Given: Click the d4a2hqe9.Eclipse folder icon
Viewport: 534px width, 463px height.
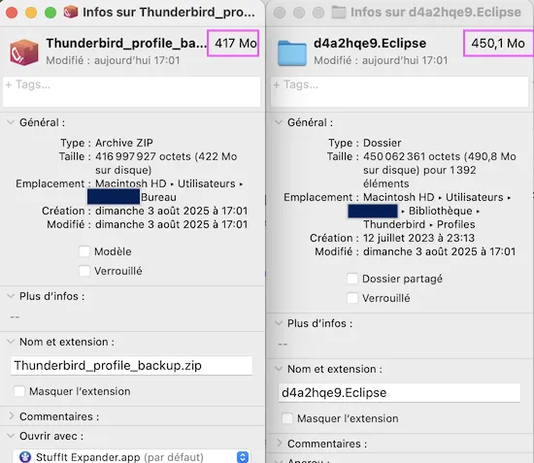Looking at the screenshot, I should [x=292, y=52].
